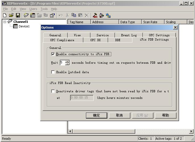
Task: Click the blue network arrows toolbar icon
Action: 108,15
